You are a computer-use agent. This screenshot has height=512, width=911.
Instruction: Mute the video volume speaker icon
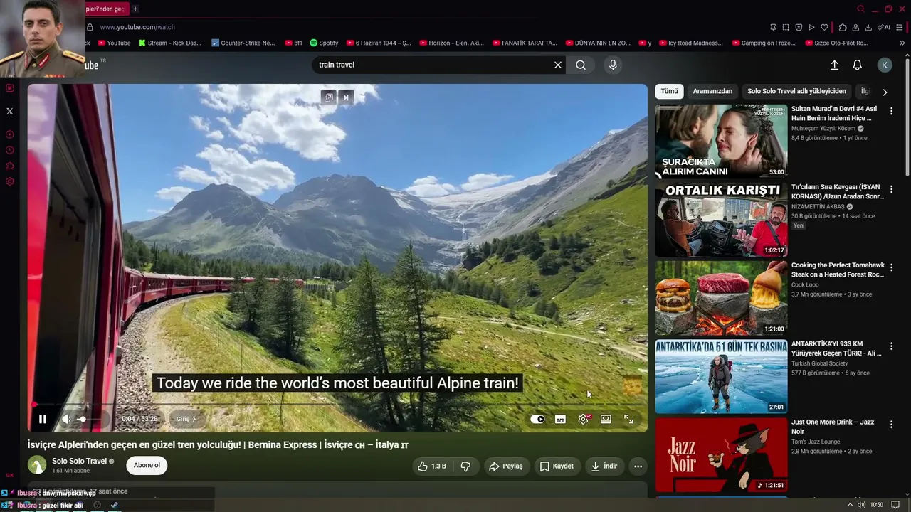(x=66, y=420)
